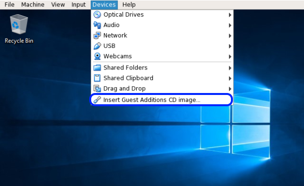This screenshot has width=304, height=186.
Task: Choose the Optical Drives menu entry
Action: point(162,15)
